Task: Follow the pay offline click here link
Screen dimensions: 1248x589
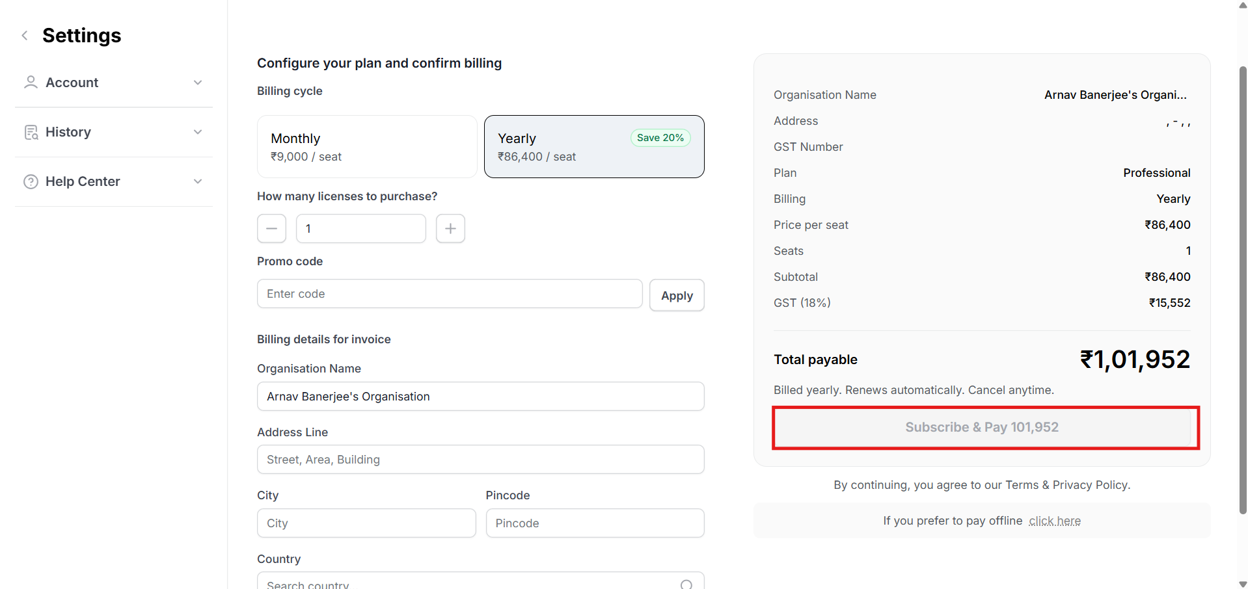Action: click(x=1054, y=521)
